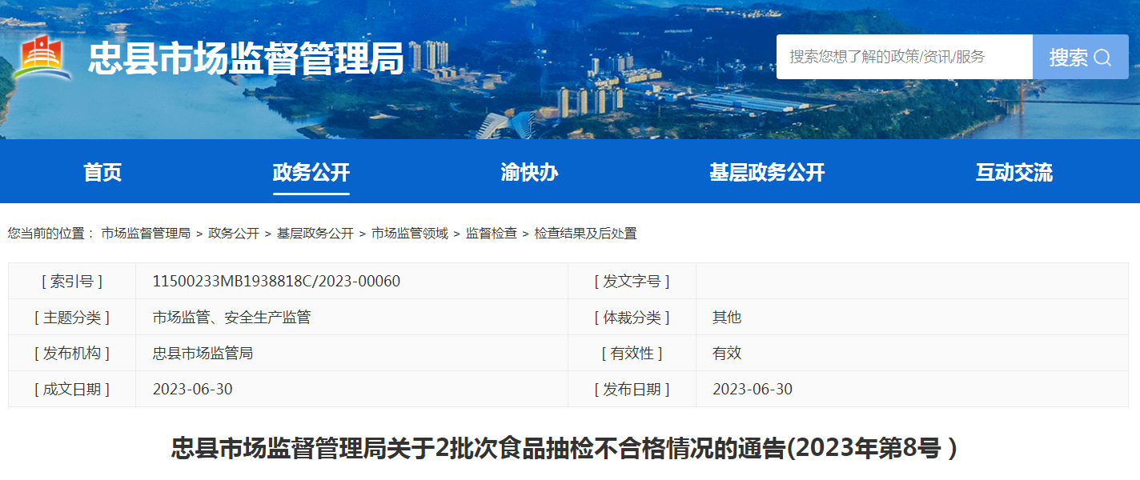Click the 市场监管、安全生产监管 value

231,317
